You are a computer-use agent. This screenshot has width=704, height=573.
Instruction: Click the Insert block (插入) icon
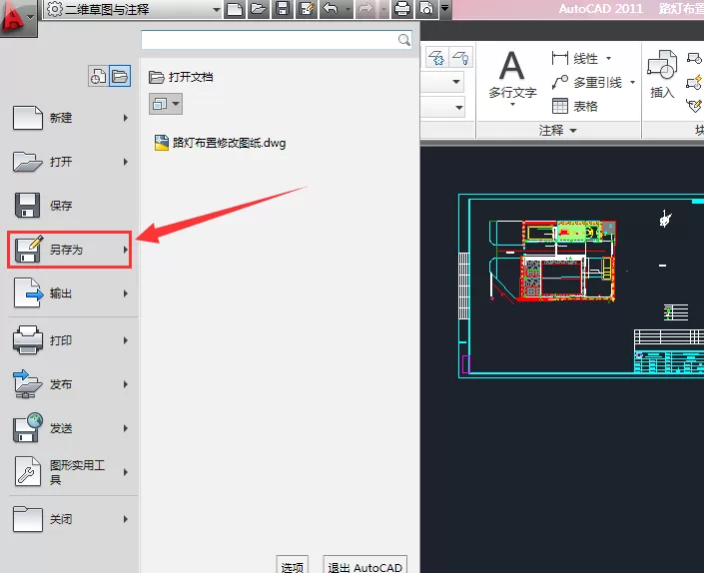[x=662, y=74]
